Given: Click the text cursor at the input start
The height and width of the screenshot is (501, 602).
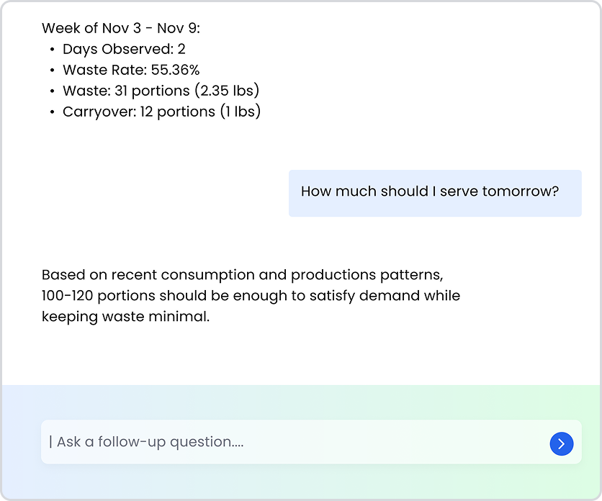Looking at the screenshot, I should 50,442.
